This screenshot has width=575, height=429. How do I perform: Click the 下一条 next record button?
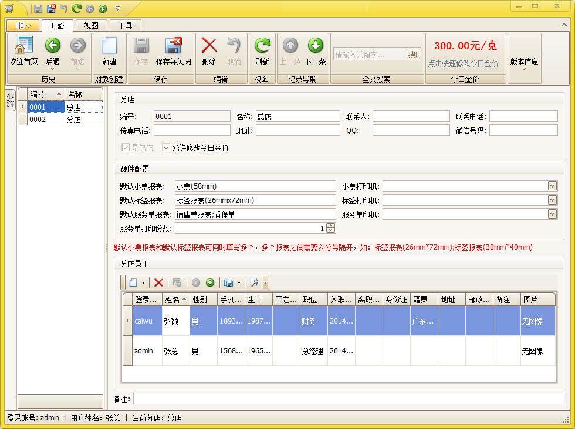[316, 52]
